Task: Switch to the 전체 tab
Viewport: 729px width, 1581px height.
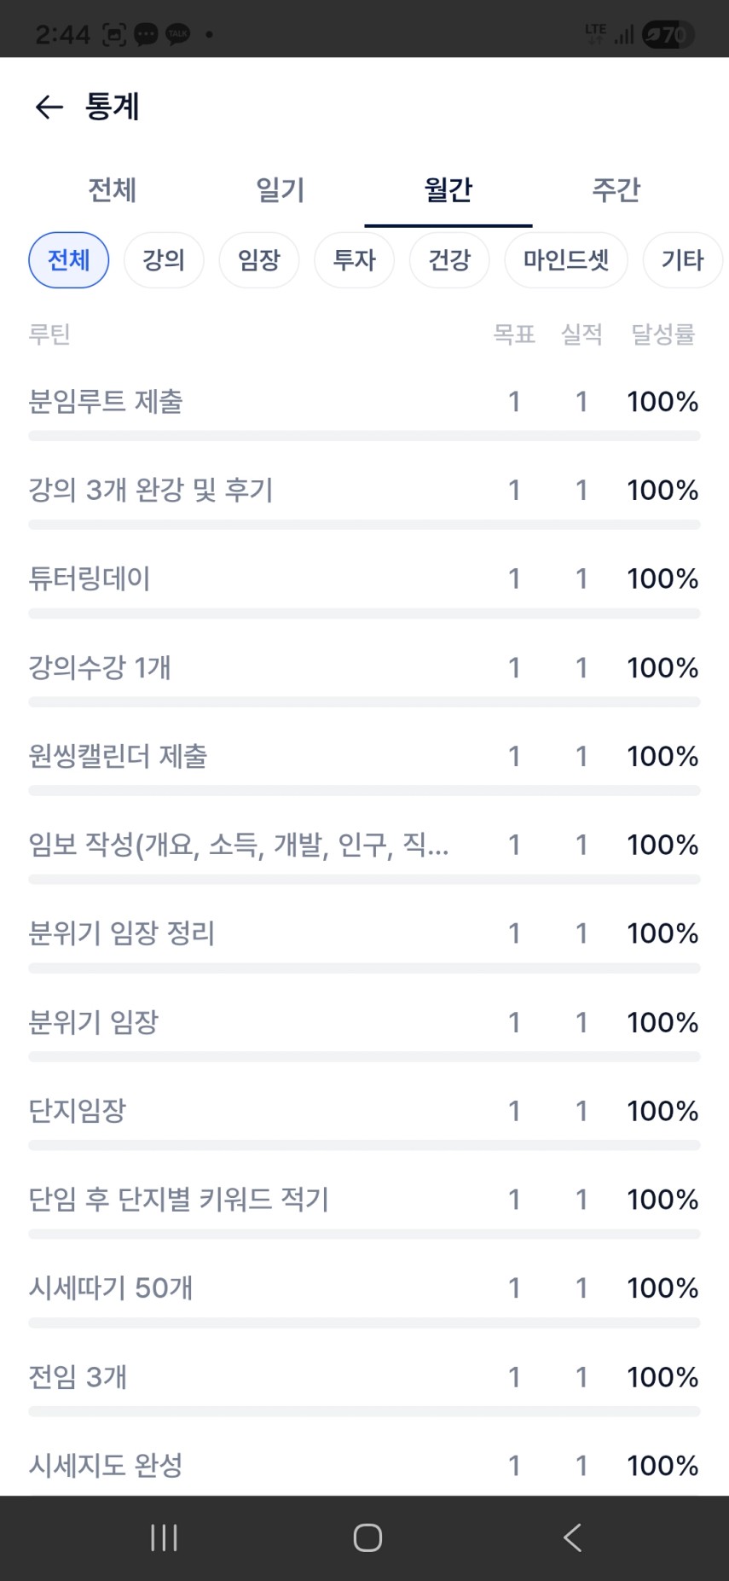Action: point(112,189)
